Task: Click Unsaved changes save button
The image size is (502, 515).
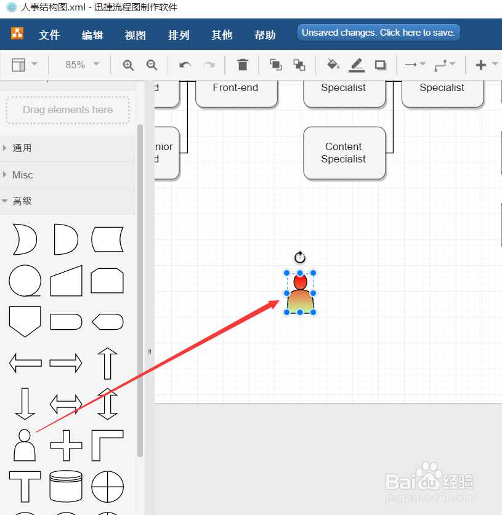Action: pyautogui.click(x=378, y=33)
